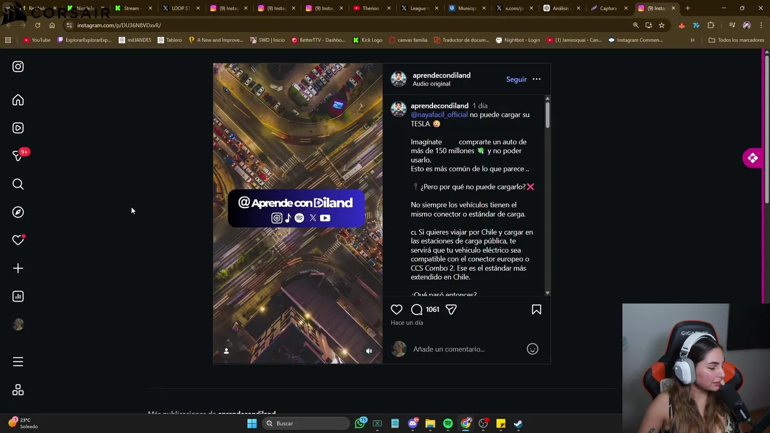Switch to the Captura browser tab
Viewport: 770px width, 433px height.
point(608,8)
